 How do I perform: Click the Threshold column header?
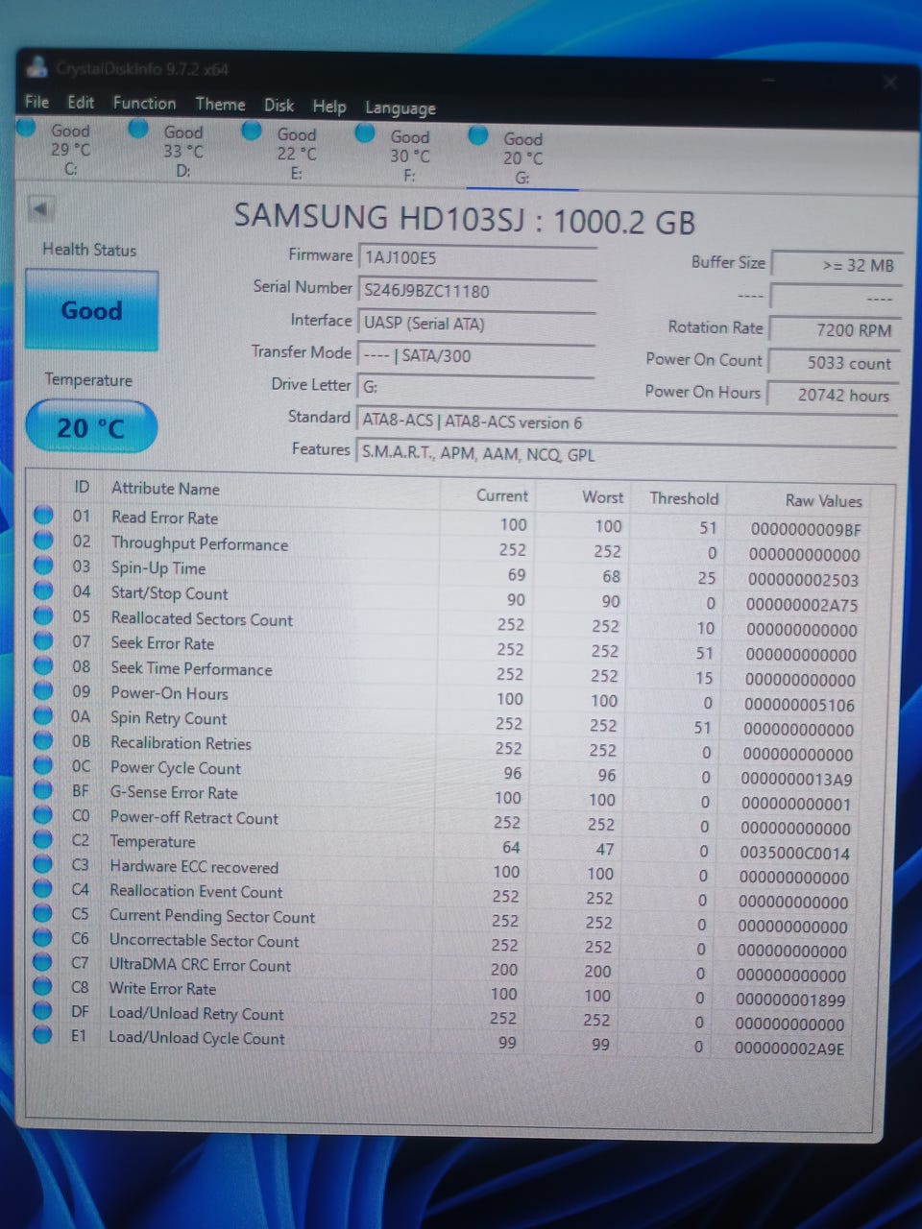pos(684,498)
